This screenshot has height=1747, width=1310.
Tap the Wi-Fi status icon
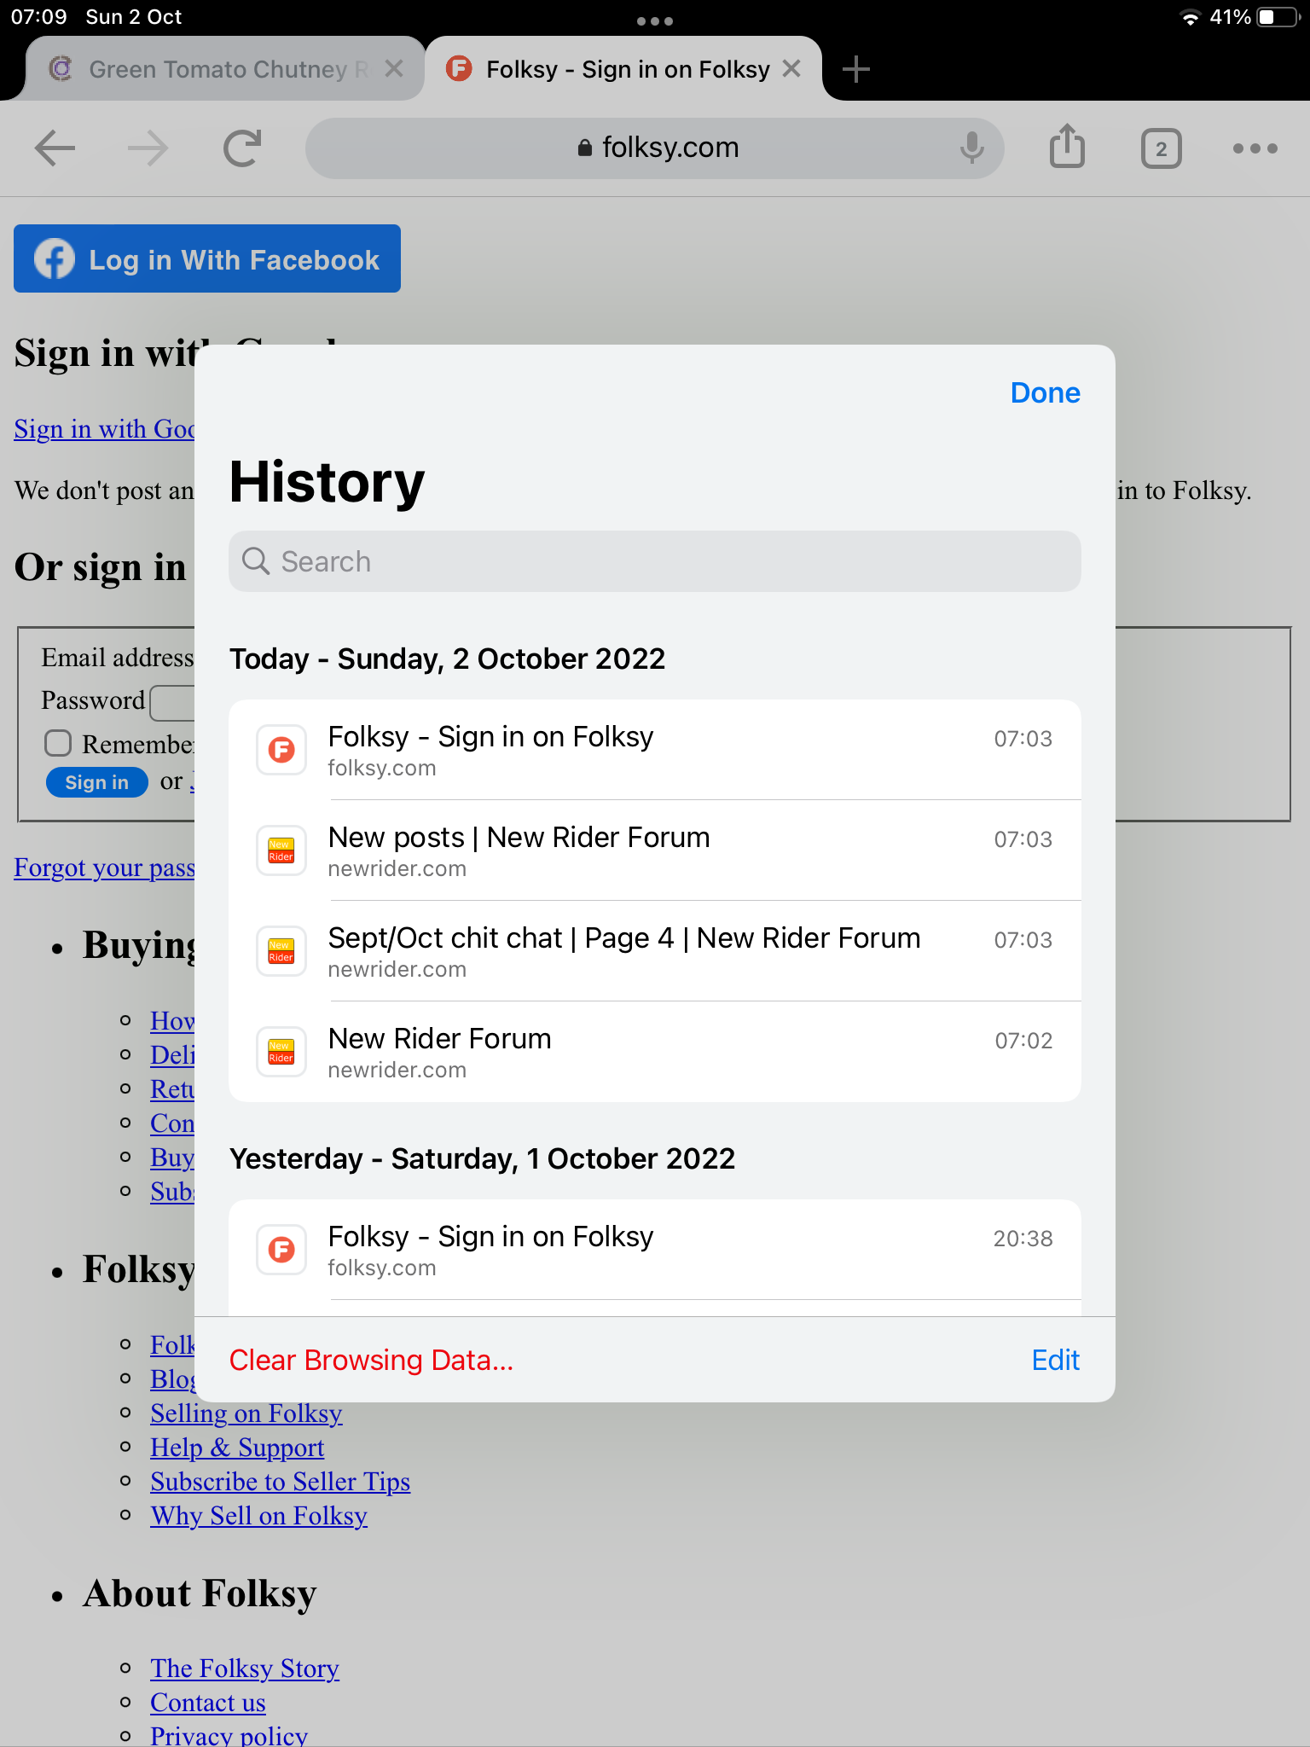[x=1189, y=17]
